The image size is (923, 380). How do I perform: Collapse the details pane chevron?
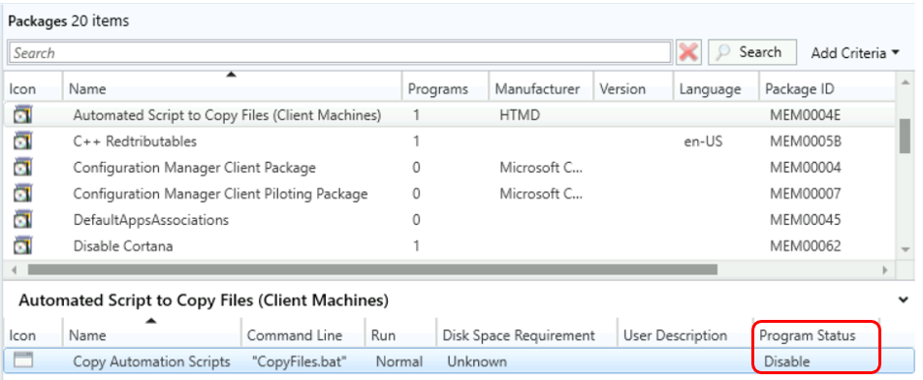[x=903, y=300]
